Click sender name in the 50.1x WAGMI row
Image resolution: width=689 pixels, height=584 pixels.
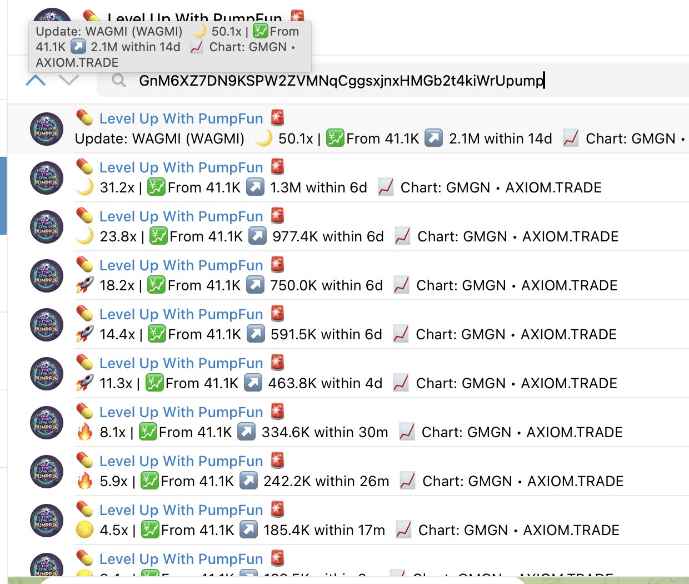coord(181,118)
